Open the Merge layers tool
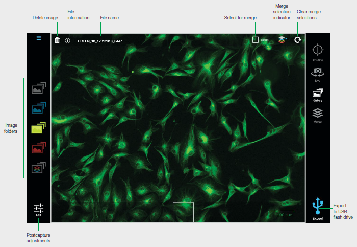This screenshot has width=357, height=247. pyautogui.click(x=318, y=115)
